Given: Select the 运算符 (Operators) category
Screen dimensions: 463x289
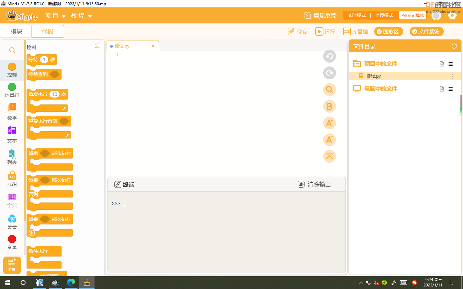Looking at the screenshot, I should [x=12, y=90].
